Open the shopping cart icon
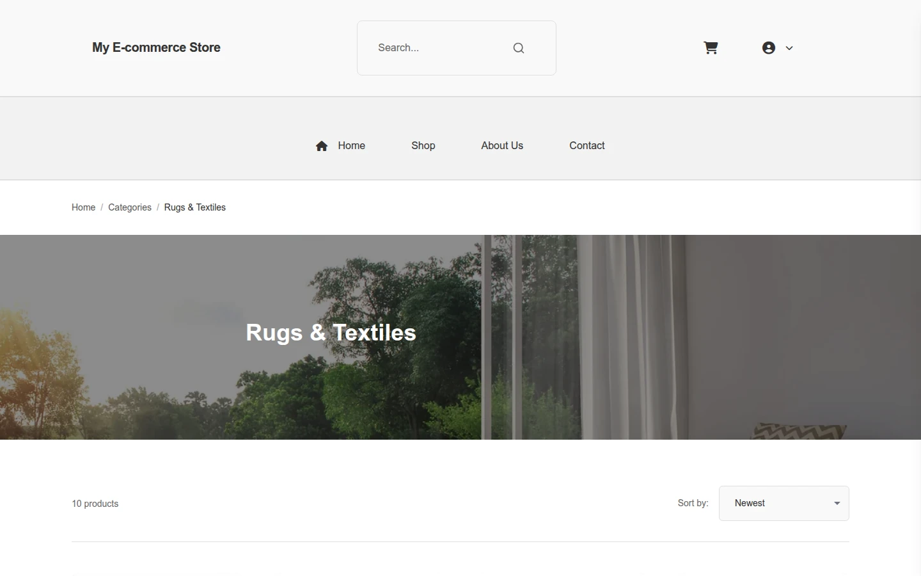Viewport: 921px width, 576px height. 711,48
